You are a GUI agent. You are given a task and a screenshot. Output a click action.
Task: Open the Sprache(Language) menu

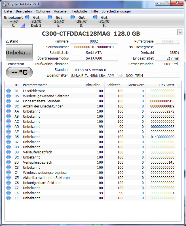tap(116, 11)
